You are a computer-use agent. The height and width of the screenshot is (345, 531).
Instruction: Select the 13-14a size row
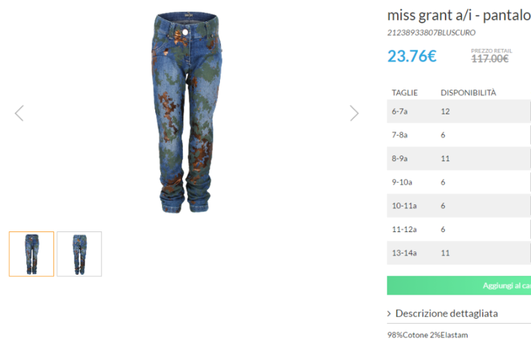[459, 253]
